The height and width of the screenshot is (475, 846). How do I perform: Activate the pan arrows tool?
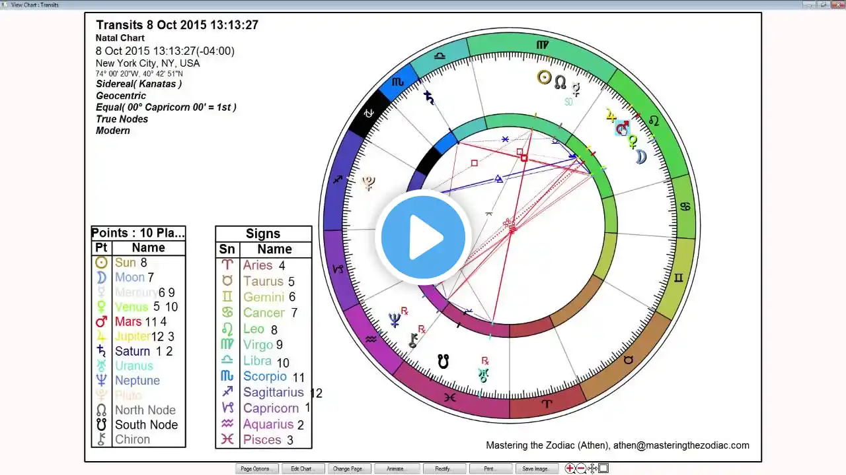pyautogui.click(x=592, y=468)
